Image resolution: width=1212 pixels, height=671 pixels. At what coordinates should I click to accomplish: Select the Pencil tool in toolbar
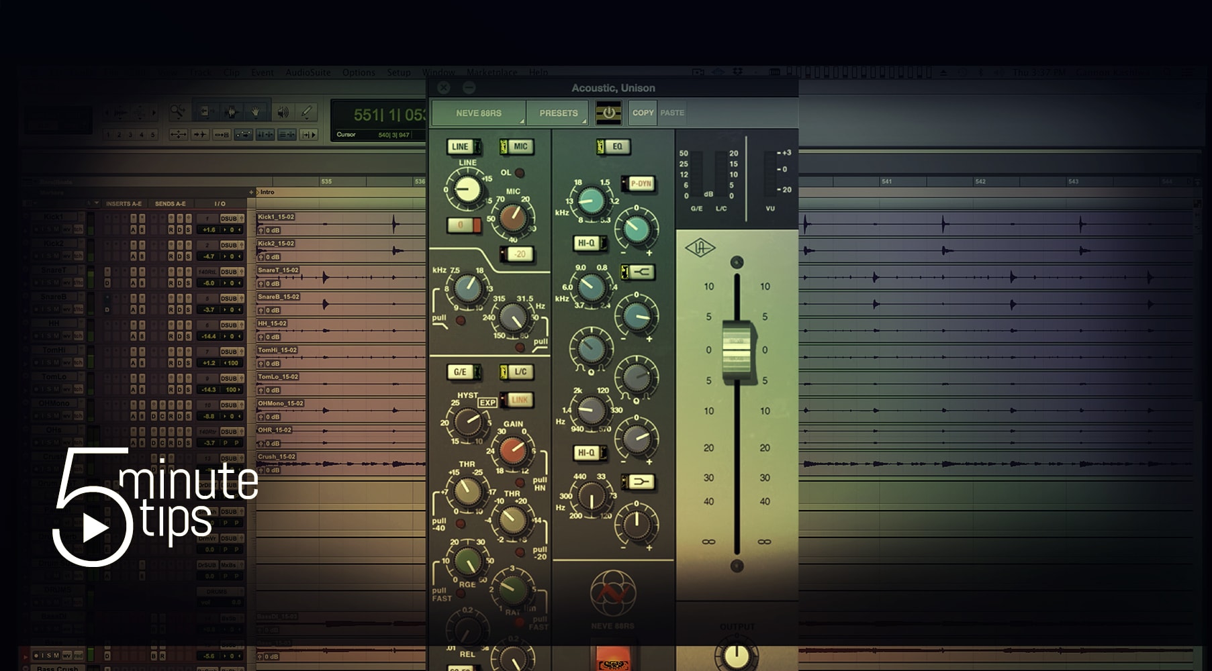[x=307, y=112]
